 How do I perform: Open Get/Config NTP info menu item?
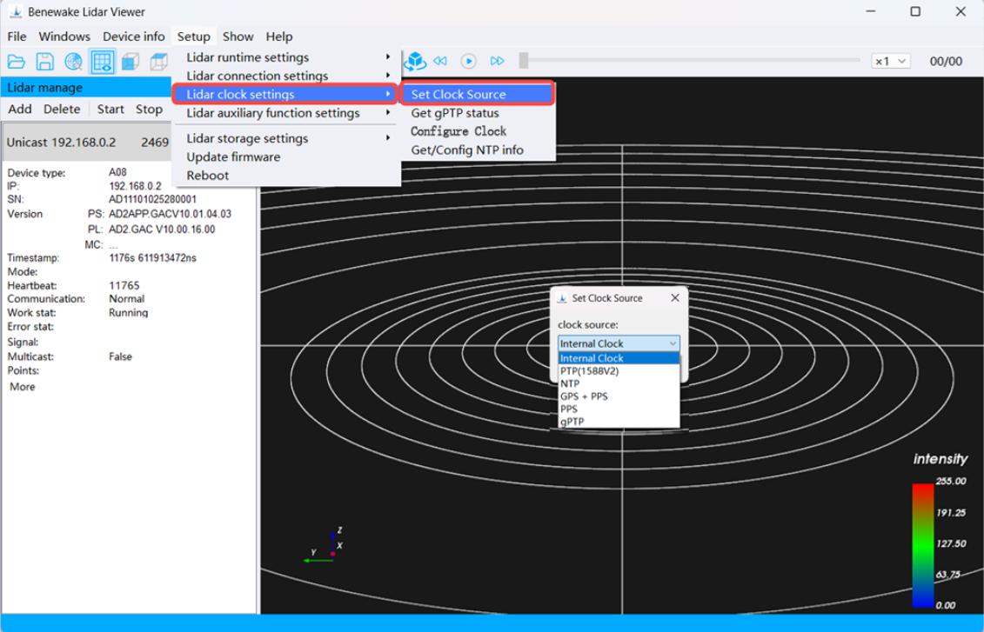[479, 150]
